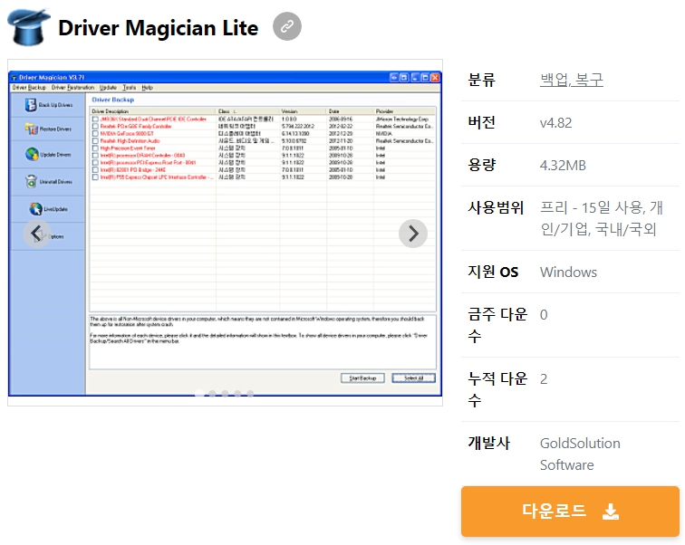Click the Driver Magician Lite page title

click(x=159, y=28)
